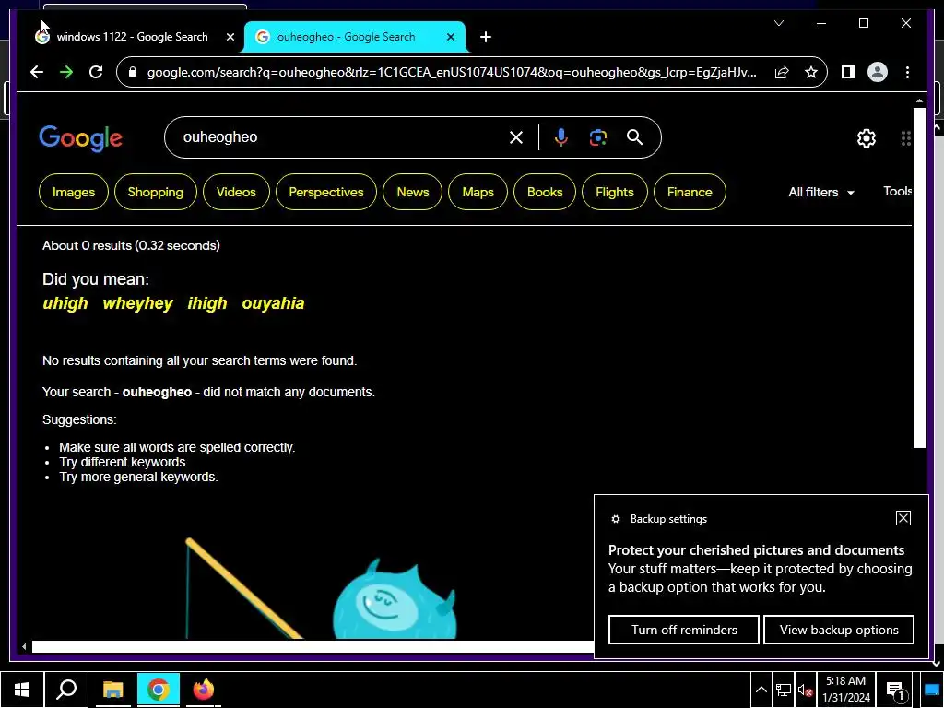Filter results by Flights
Screen dimensions: 944x708
(615, 192)
